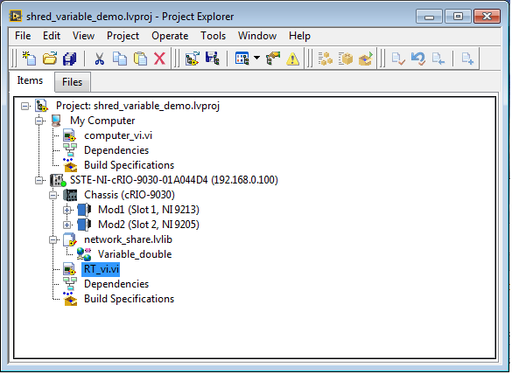
Task: Open the File menu
Action: pos(23,36)
